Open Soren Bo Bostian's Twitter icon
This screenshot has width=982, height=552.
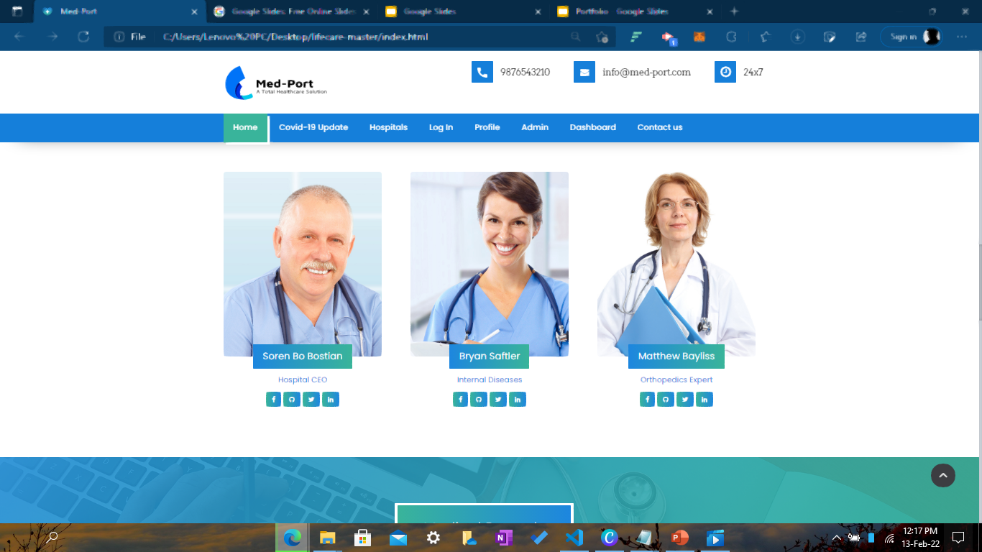coord(311,399)
